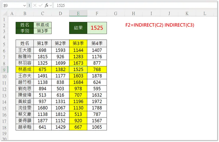Click the Enter checkmark icon in formula bar
Viewport: 219px width, 142px height.
click(x=41, y=5)
